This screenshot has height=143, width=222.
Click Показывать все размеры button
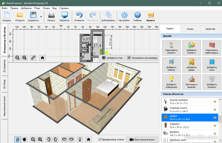[142, 58]
